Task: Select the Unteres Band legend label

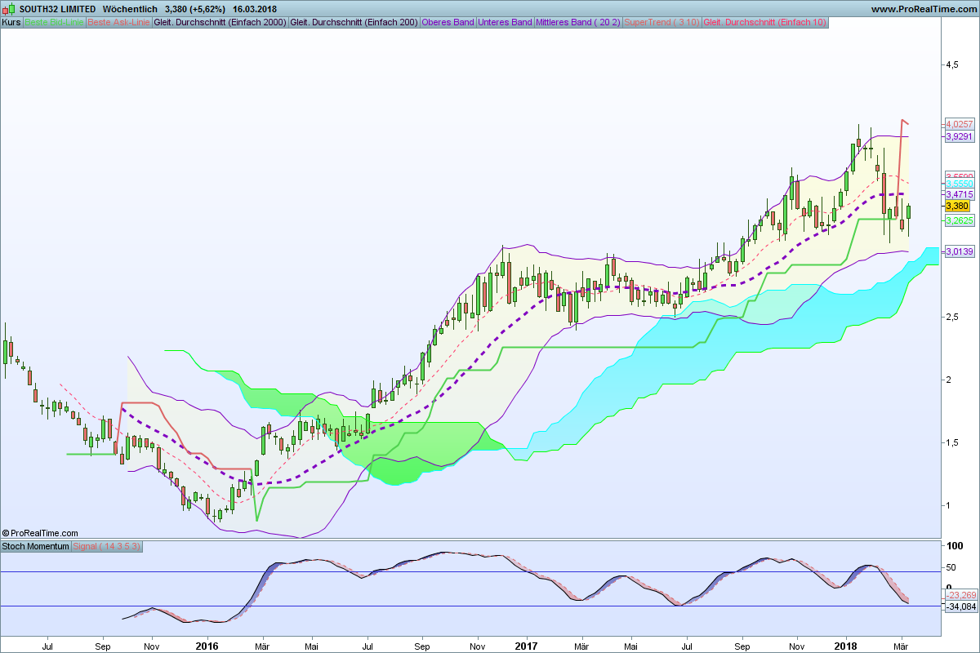Action: pyautogui.click(x=506, y=22)
